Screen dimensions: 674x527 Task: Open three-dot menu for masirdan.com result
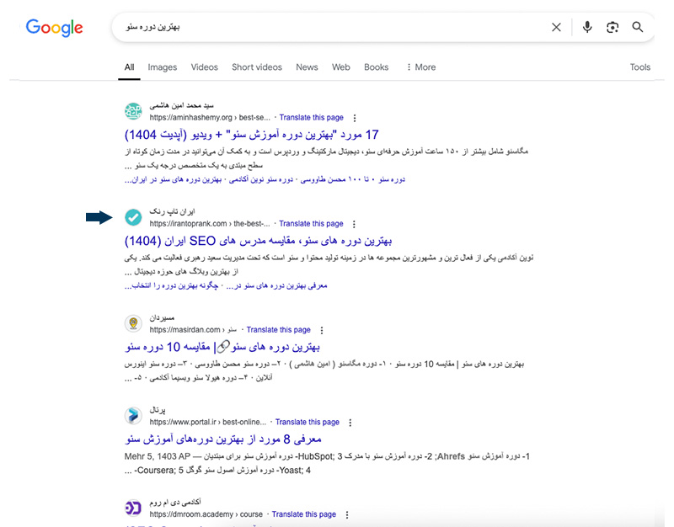322,330
